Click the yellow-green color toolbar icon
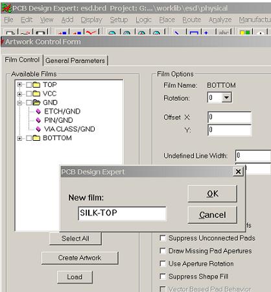Image resolution: width=271 pixels, height=292 pixels. [x=245, y=32]
